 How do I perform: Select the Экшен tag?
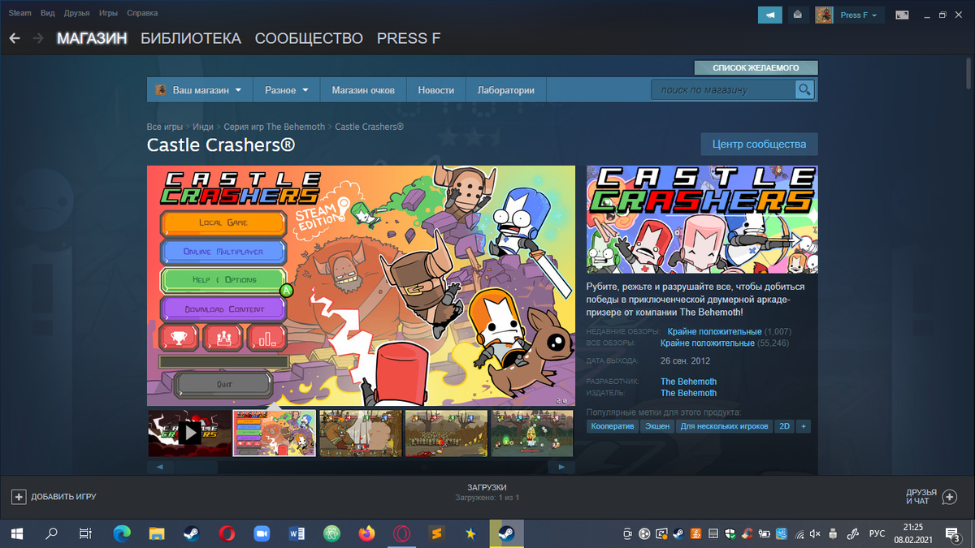click(657, 425)
